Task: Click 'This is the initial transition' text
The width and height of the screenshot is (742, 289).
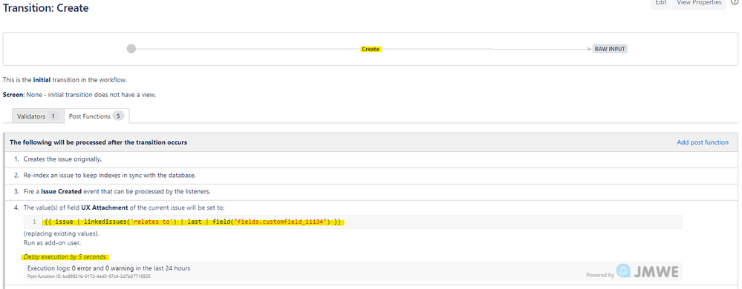Action: tap(65, 80)
